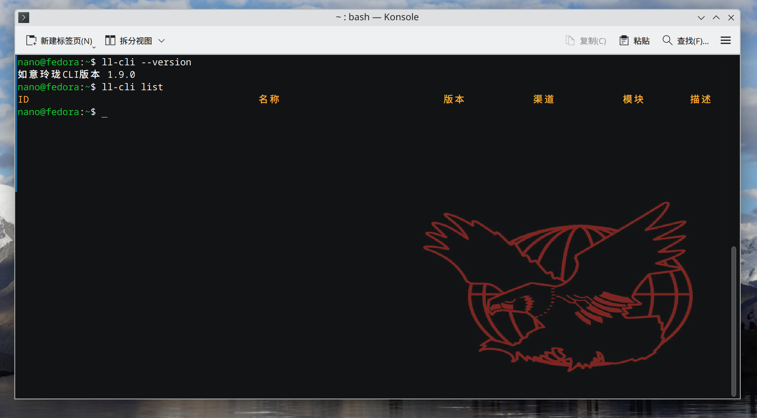Expand the 新建标签页 dropdown arrow
757x418 pixels.
[x=94, y=47]
